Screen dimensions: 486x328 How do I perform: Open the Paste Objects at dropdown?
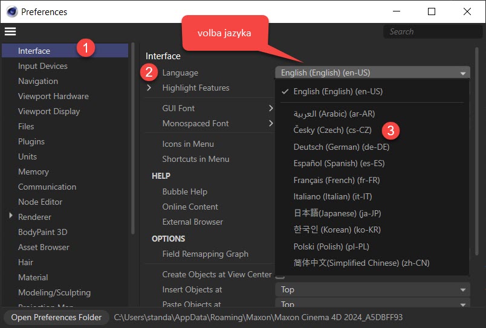(372, 304)
